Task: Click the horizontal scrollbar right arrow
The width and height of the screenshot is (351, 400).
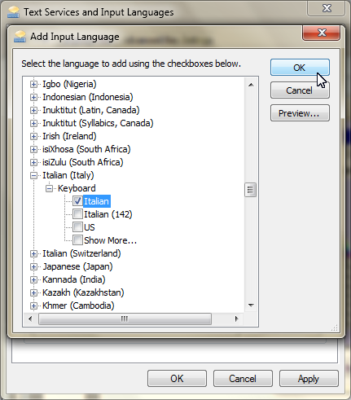Action: pyautogui.click(x=237, y=319)
